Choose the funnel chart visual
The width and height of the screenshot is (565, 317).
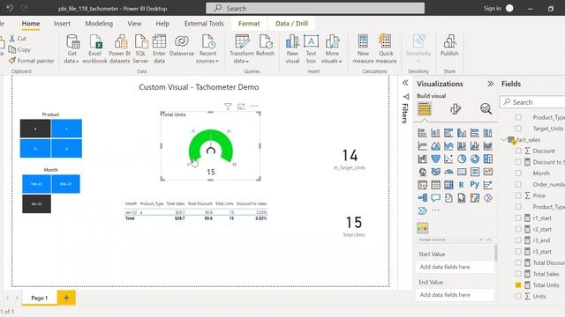click(x=435, y=158)
